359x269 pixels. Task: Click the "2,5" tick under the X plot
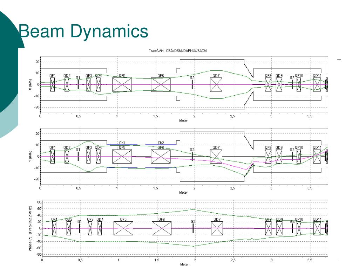coord(233,116)
